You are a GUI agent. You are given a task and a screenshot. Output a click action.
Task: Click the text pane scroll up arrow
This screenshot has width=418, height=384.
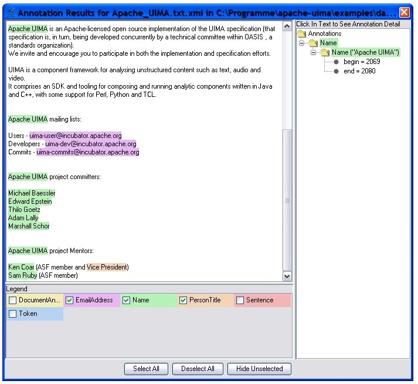pos(287,26)
